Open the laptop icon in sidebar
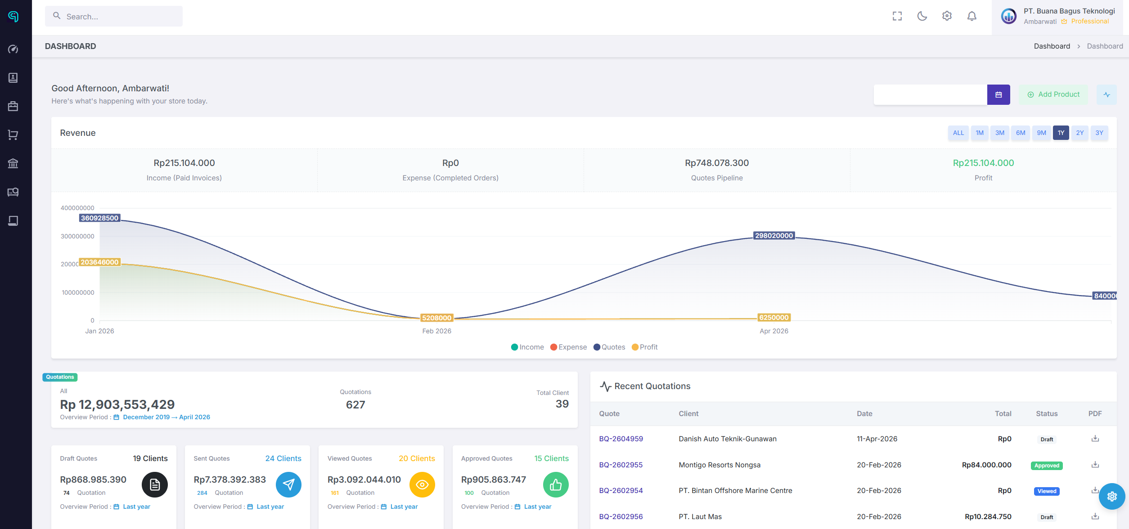 coord(13,221)
